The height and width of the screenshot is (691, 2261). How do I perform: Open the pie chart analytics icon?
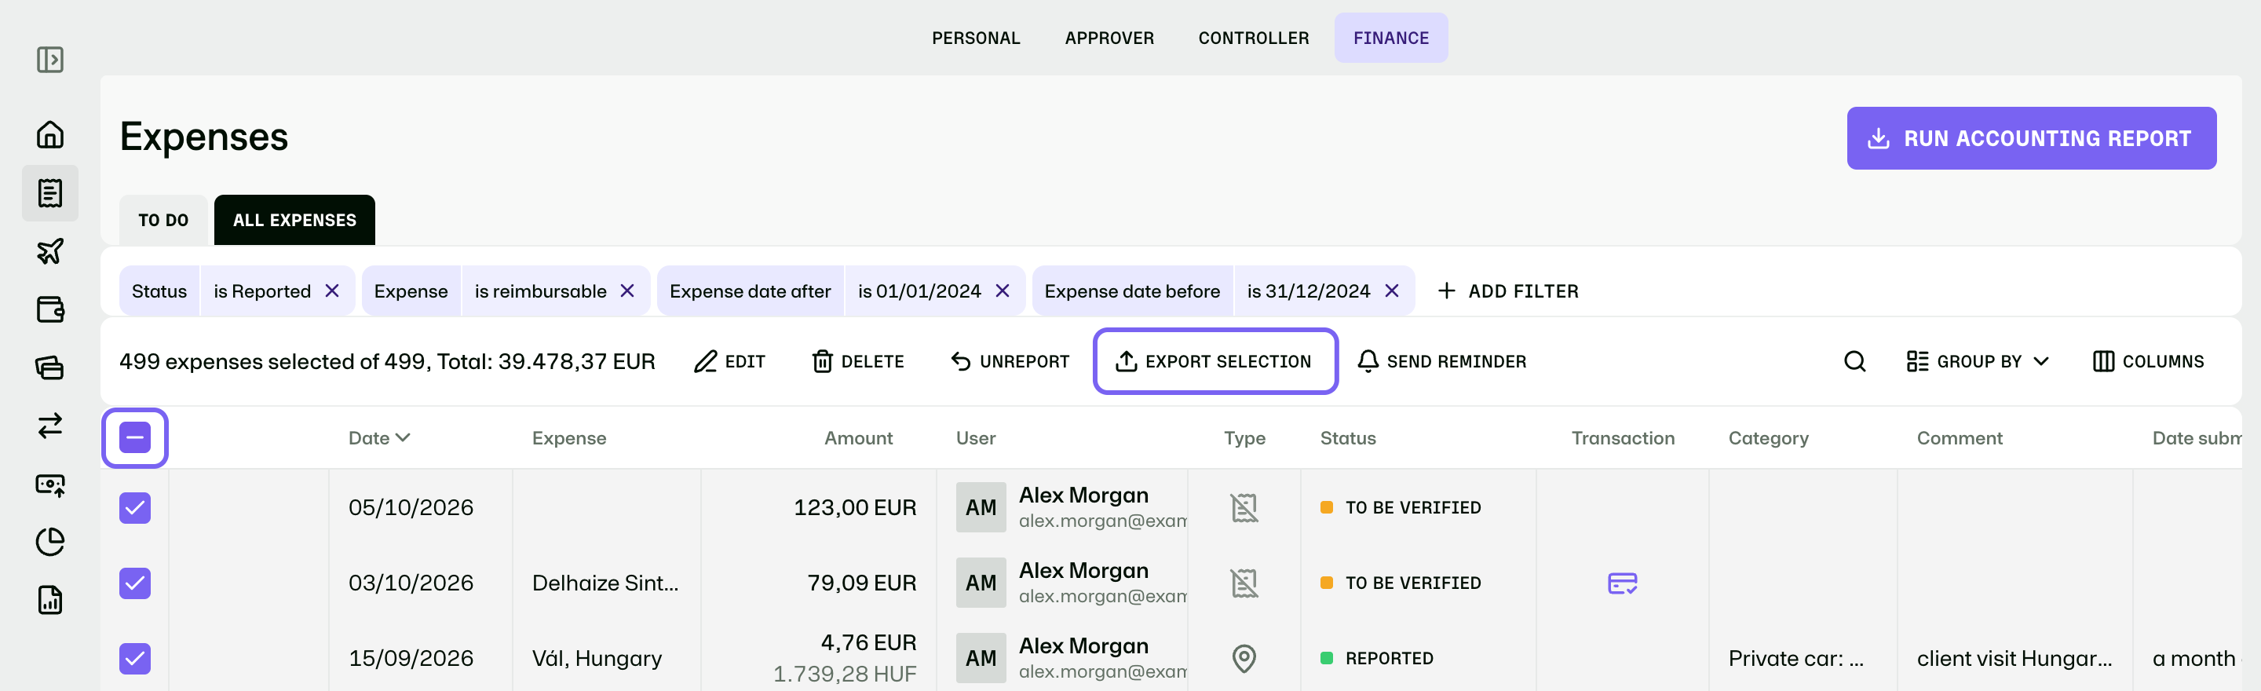pos(50,542)
